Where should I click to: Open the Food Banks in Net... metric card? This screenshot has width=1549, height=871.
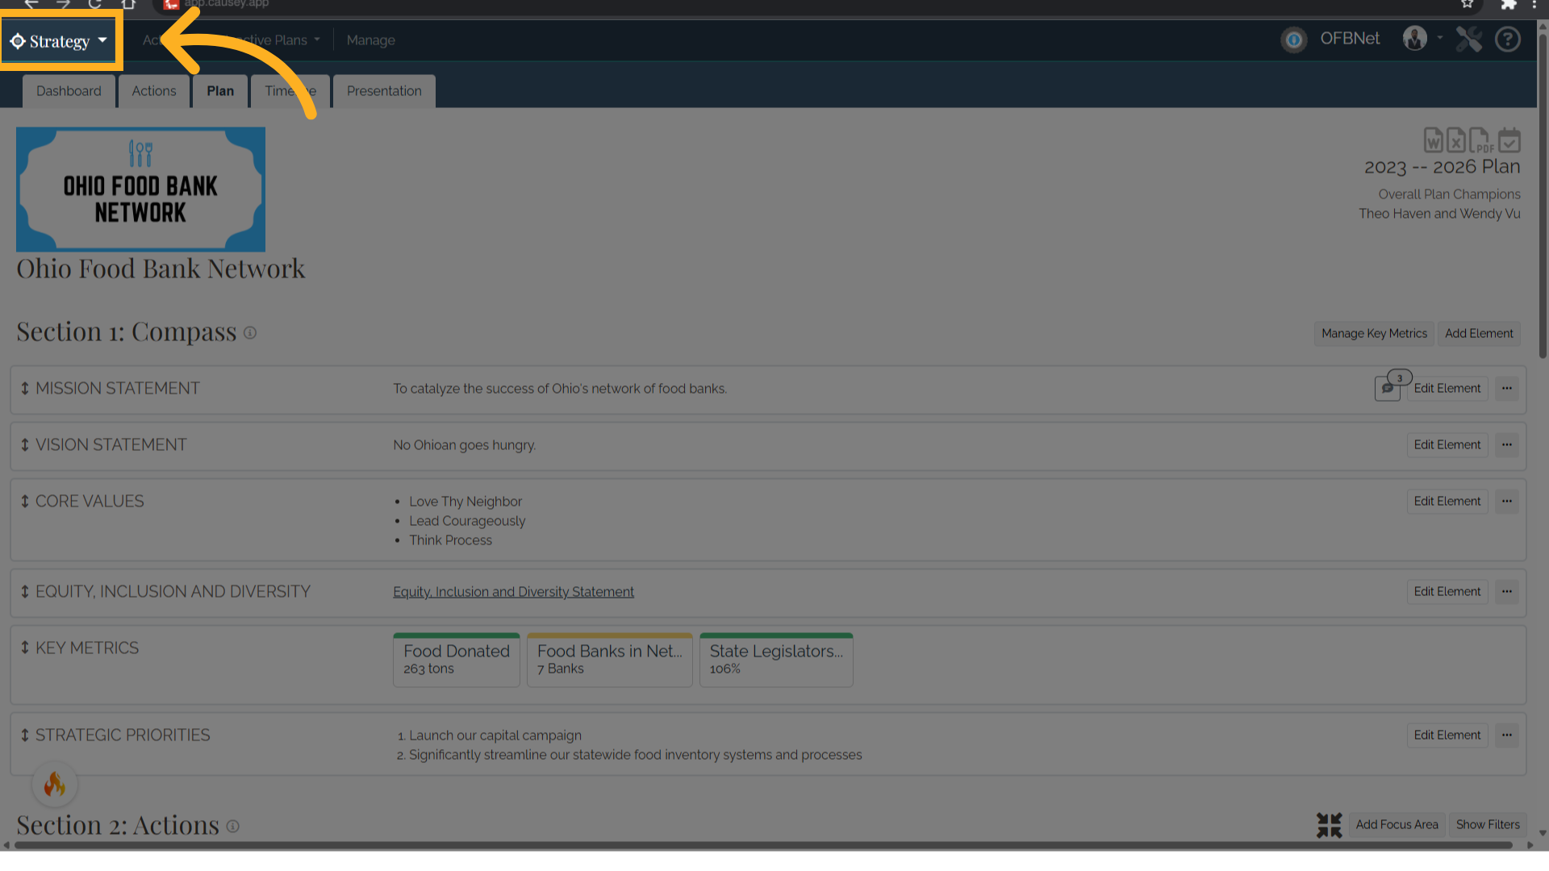click(610, 660)
